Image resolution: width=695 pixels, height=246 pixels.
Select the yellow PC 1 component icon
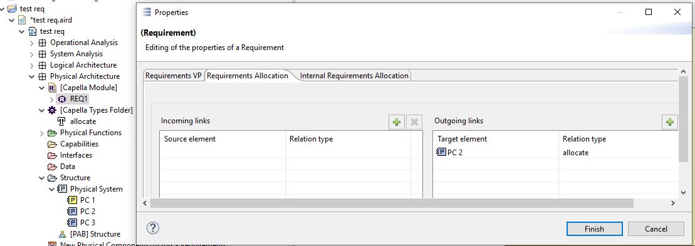(x=72, y=200)
